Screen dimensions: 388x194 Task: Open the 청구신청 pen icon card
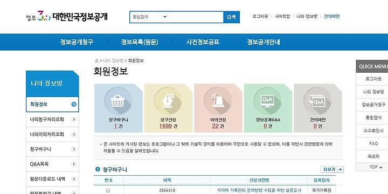pos(168,108)
